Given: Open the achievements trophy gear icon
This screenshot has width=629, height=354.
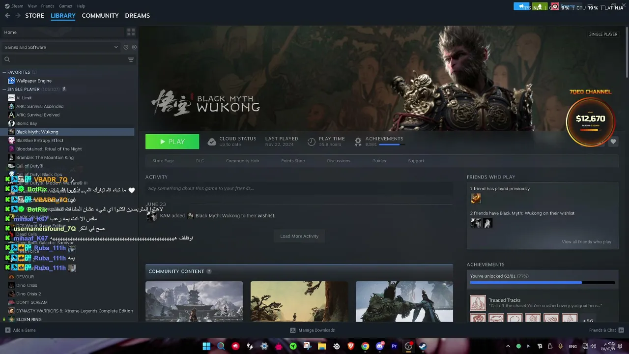Looking at the screenshot, I should coord(358,142).
